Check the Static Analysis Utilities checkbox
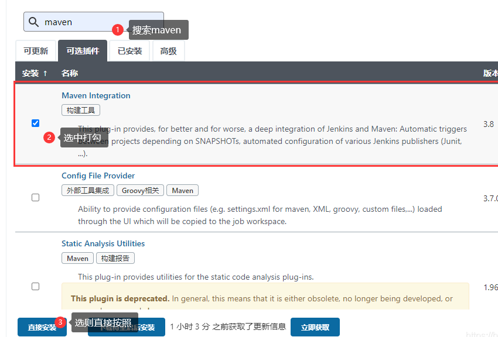Screen dimensions: 498x337 [x=36, y=287]
